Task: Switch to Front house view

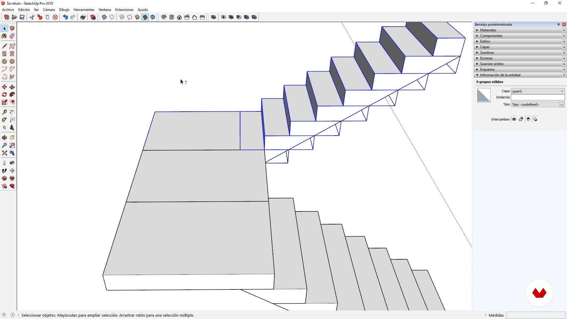Action: (x=179, y=17)
